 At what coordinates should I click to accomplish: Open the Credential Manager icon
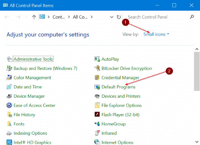[x=97, y=77]
